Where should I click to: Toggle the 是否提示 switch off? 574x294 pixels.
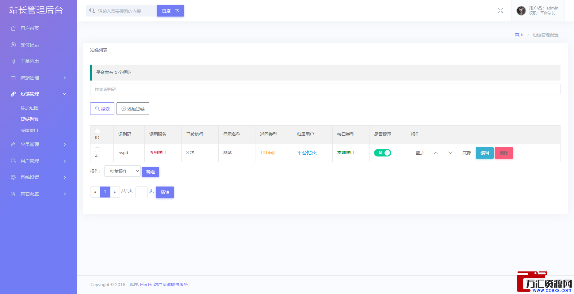[x=382, y=153]
